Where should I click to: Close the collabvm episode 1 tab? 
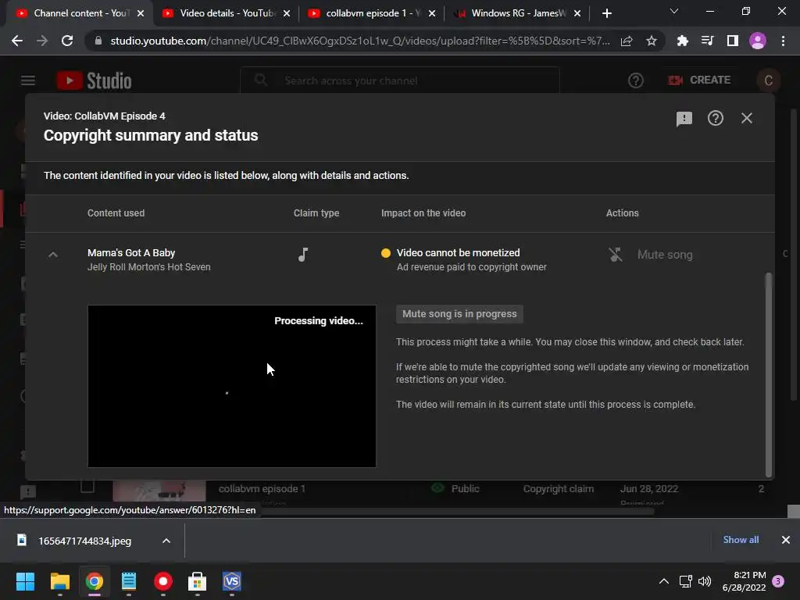[x=432, y=14]
